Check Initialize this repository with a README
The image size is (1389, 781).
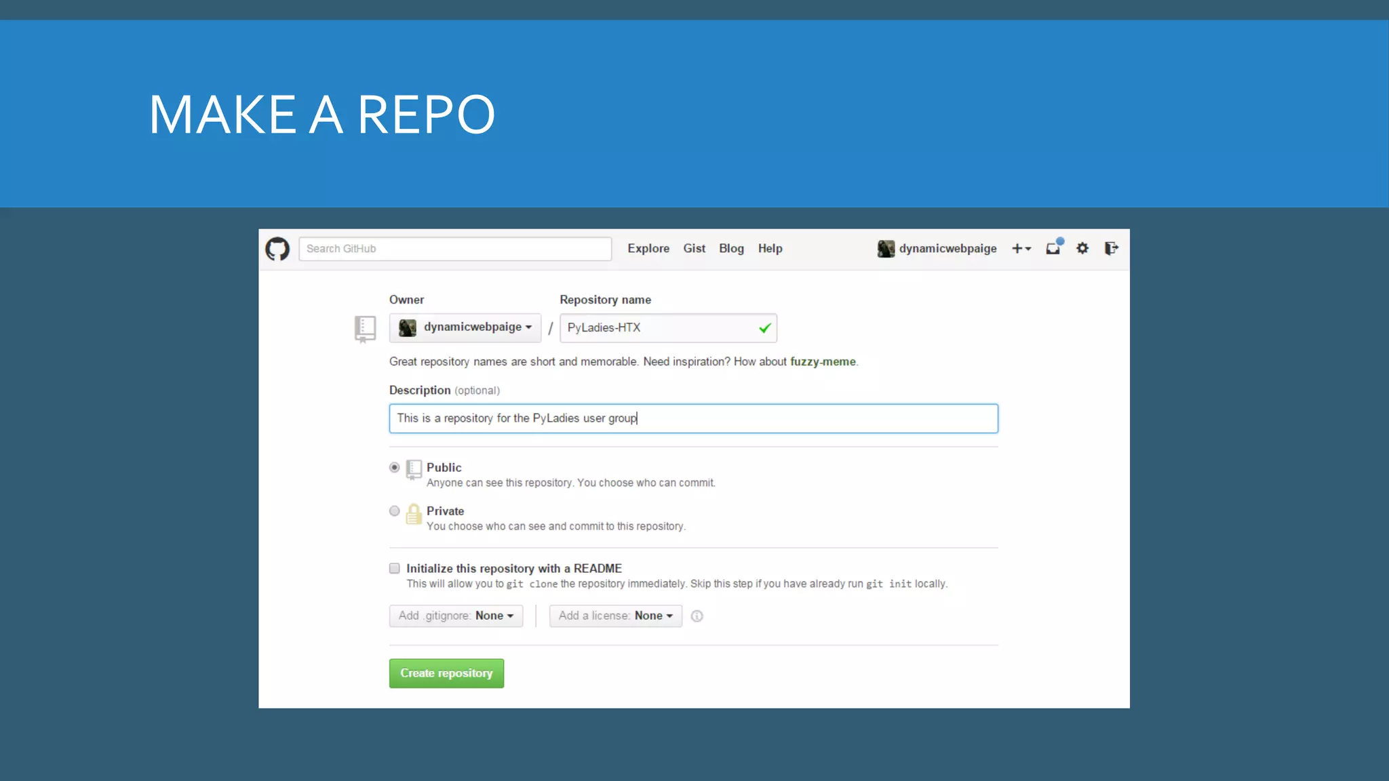point(394,568)
